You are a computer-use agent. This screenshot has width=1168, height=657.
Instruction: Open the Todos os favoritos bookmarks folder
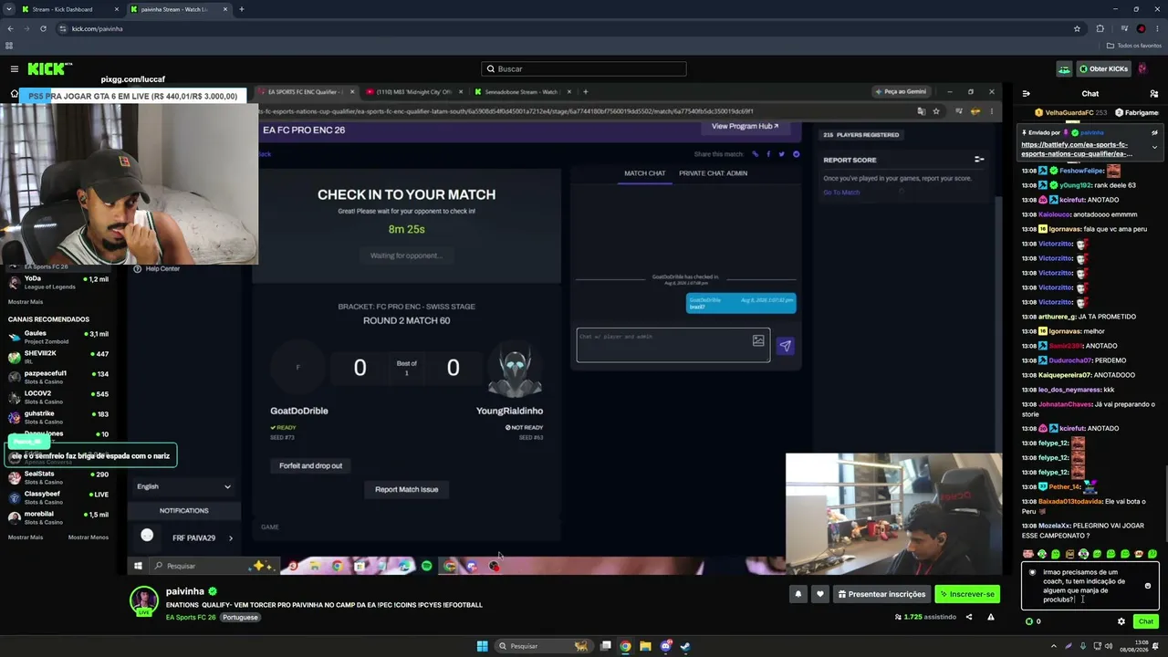click(1134, 46)
